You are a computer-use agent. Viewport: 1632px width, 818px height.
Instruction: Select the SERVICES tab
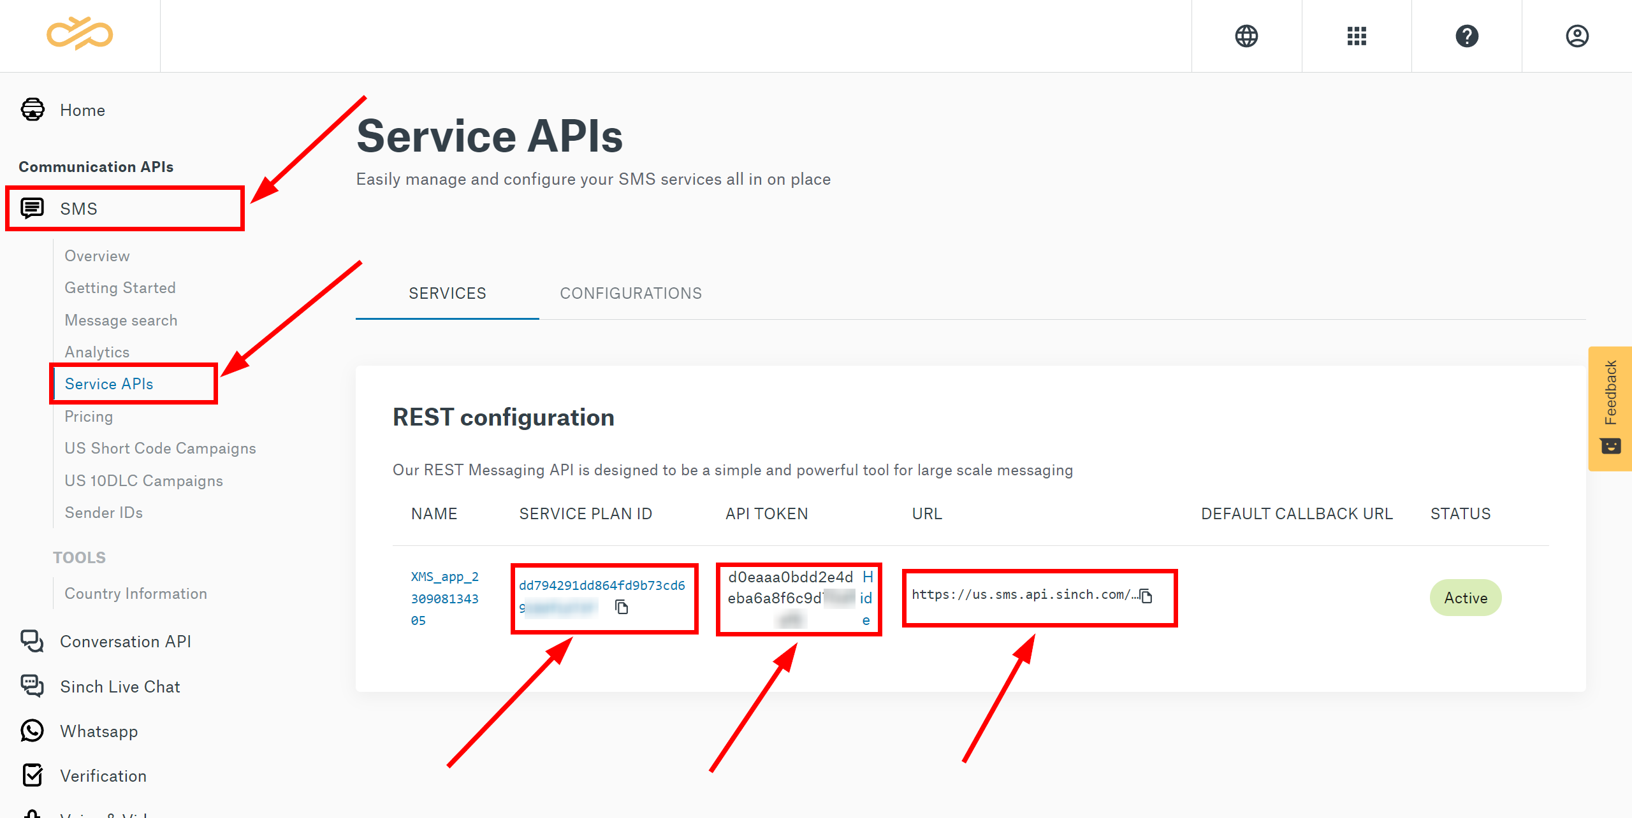447,293
